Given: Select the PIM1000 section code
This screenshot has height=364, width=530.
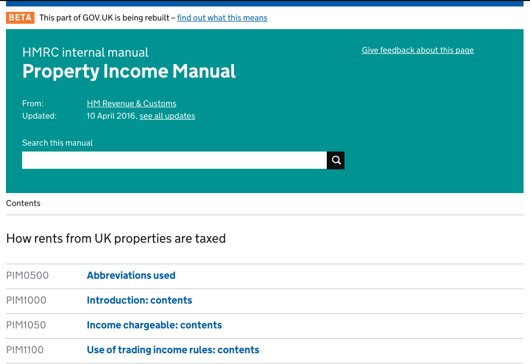Looking at the screenshot, I should click(x=26, y=300).
